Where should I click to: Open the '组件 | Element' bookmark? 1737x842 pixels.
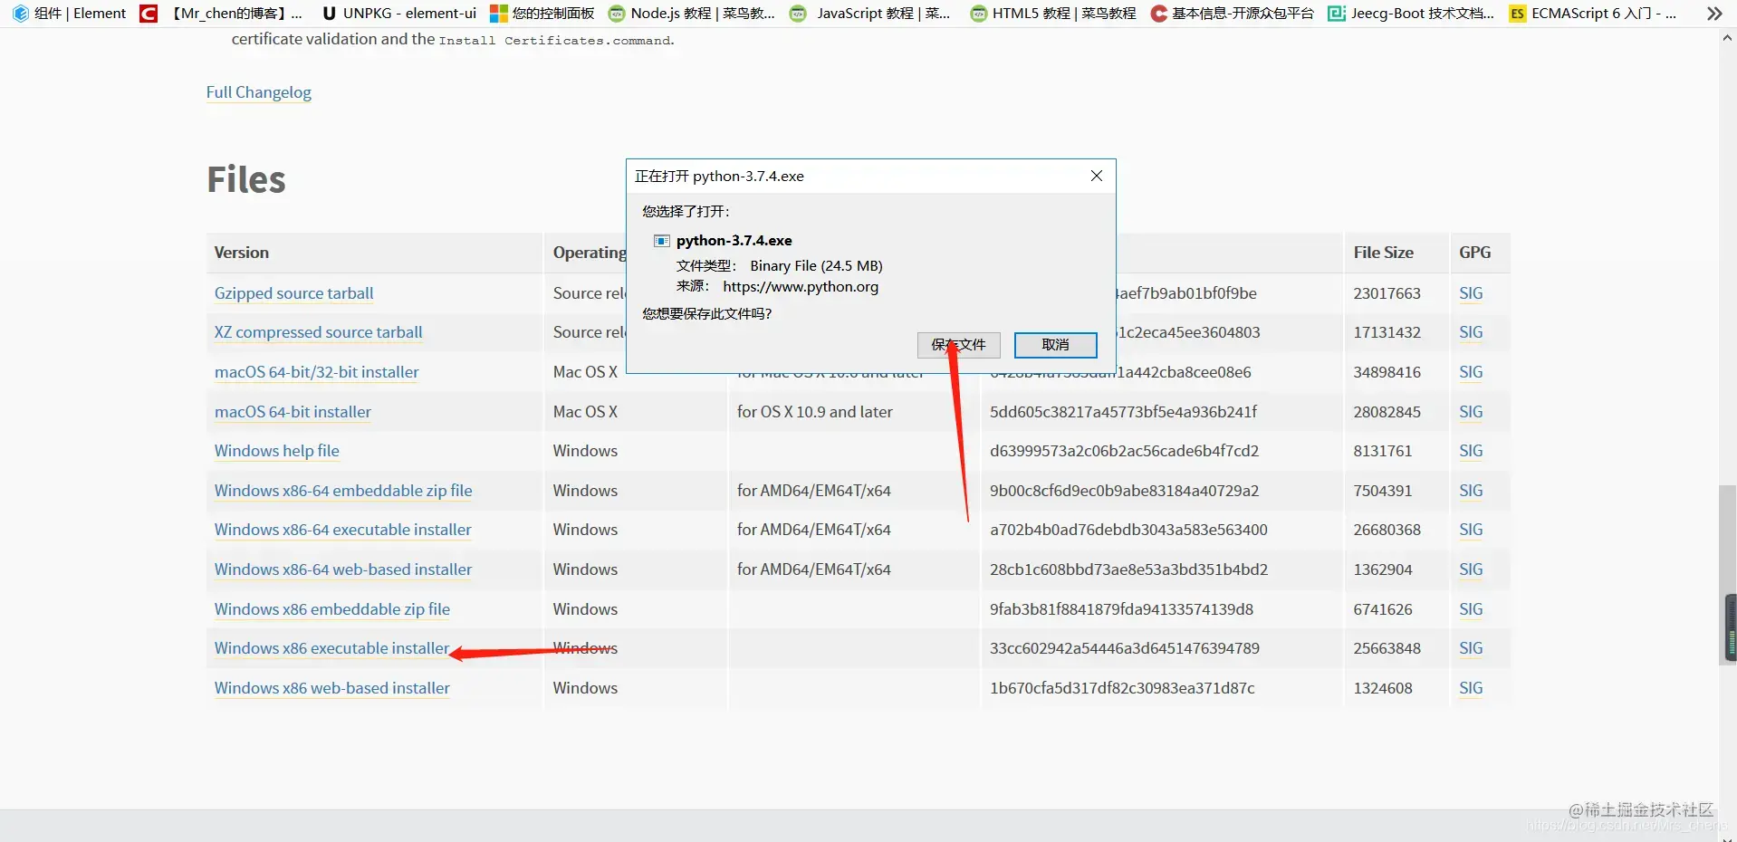[x=70, y=14]
